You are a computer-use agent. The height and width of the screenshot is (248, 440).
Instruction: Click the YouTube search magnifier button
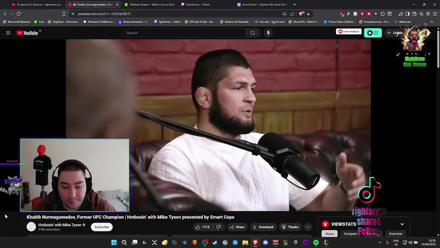(x=253, y=33)
